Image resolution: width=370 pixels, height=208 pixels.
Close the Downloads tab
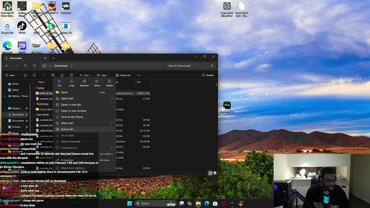(45, 58)
